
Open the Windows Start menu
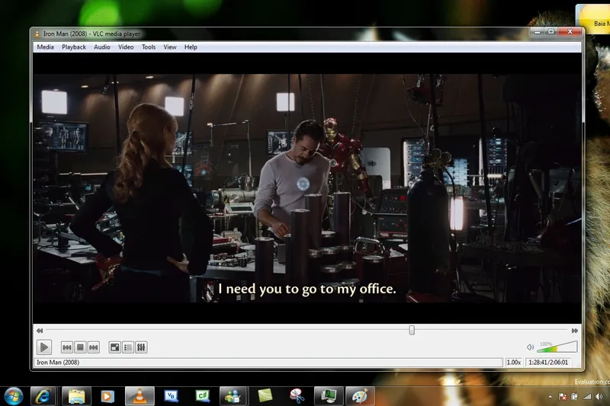tap(14, 396)
